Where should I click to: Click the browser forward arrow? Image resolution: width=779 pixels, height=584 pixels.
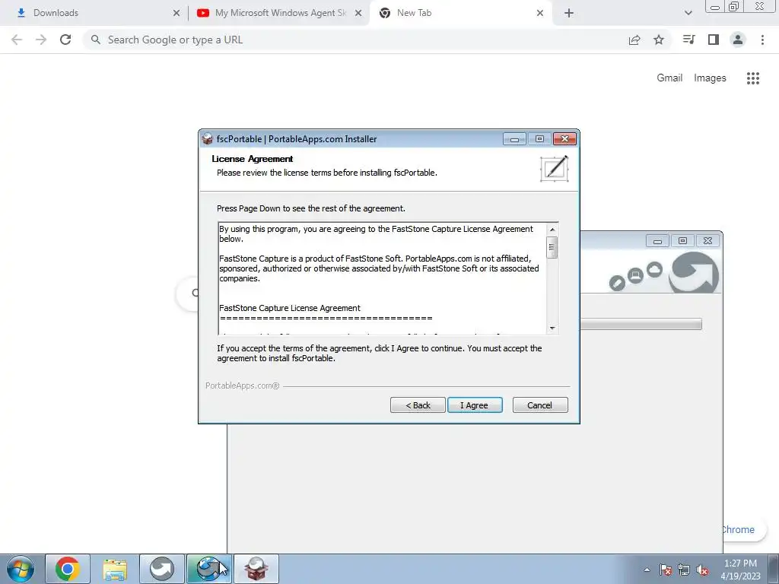point(41,40)
